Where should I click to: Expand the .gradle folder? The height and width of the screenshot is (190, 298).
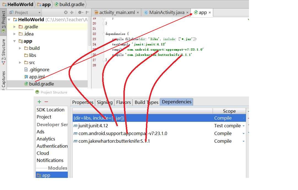pyautogui.click(x=14, y=27)
